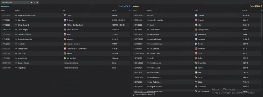Click Newcastle club badge icon
The image size is (263, 97).
(x=196, y=34)
